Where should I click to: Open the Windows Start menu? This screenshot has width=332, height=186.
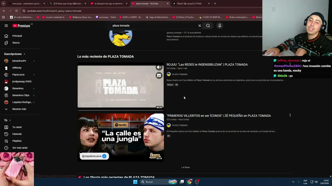point(135,182)
